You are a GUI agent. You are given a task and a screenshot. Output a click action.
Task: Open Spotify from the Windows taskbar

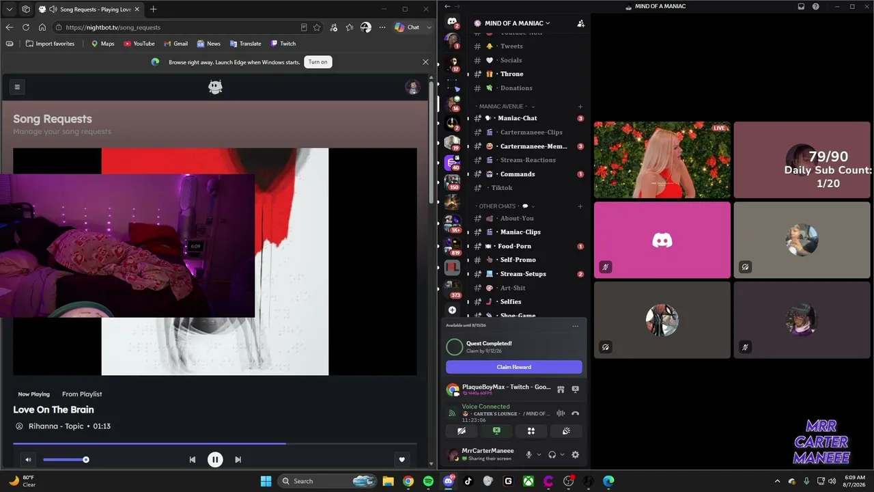coord(428,481)
